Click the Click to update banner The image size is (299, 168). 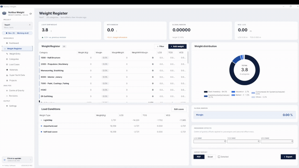click(17, 159)
